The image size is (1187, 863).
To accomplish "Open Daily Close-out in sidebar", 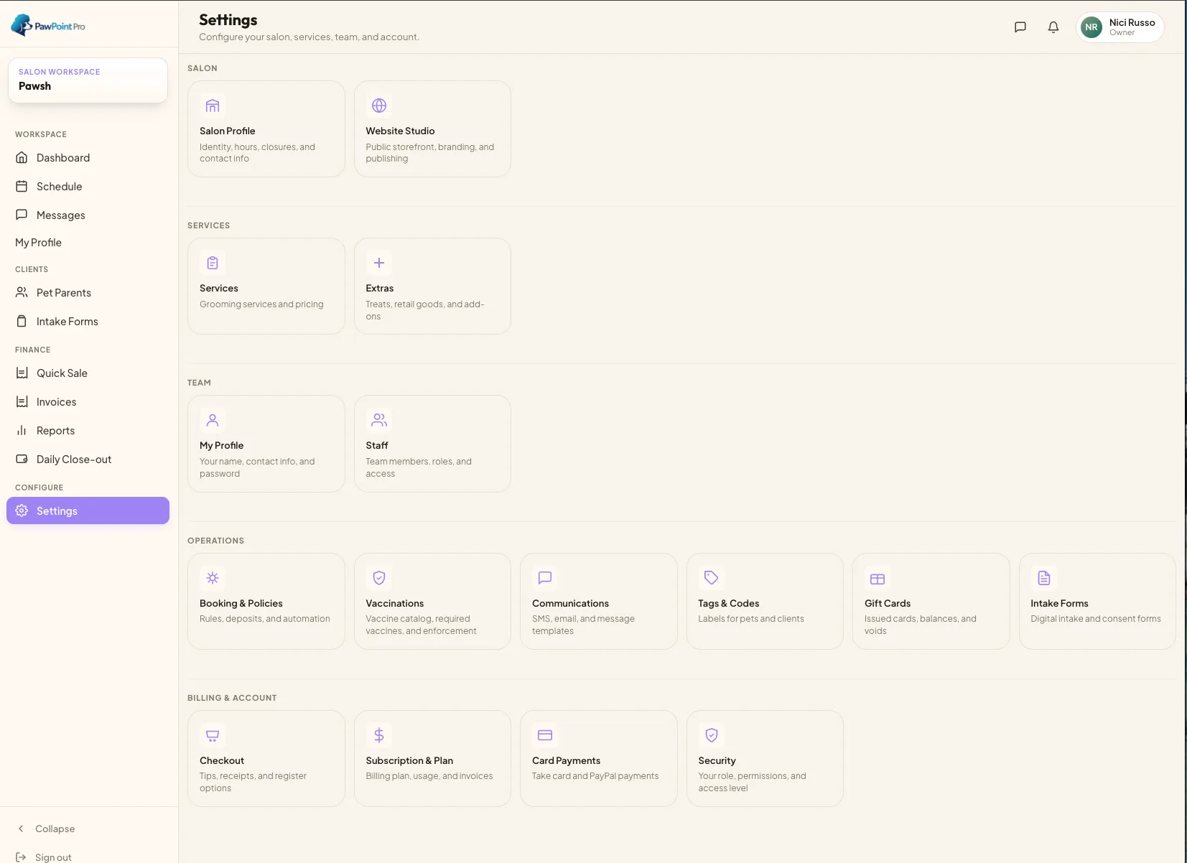I will coord(88,460).
